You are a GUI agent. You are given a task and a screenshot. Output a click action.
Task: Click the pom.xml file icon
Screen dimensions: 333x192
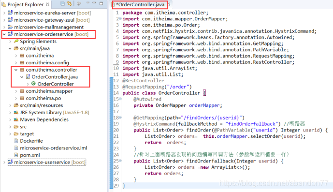[16, 155]
